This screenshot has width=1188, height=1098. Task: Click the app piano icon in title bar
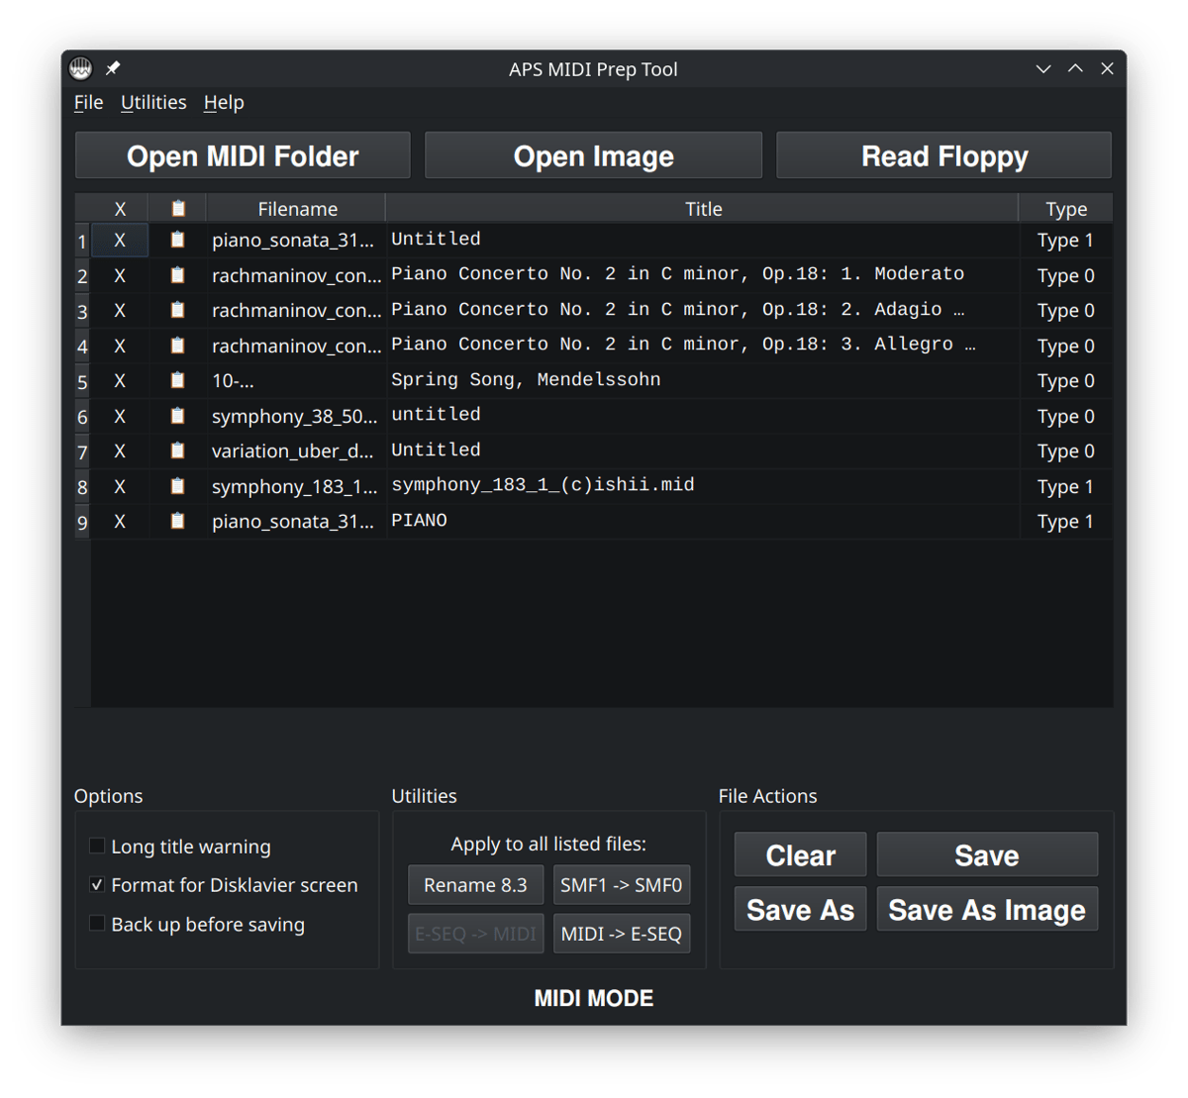81,68
